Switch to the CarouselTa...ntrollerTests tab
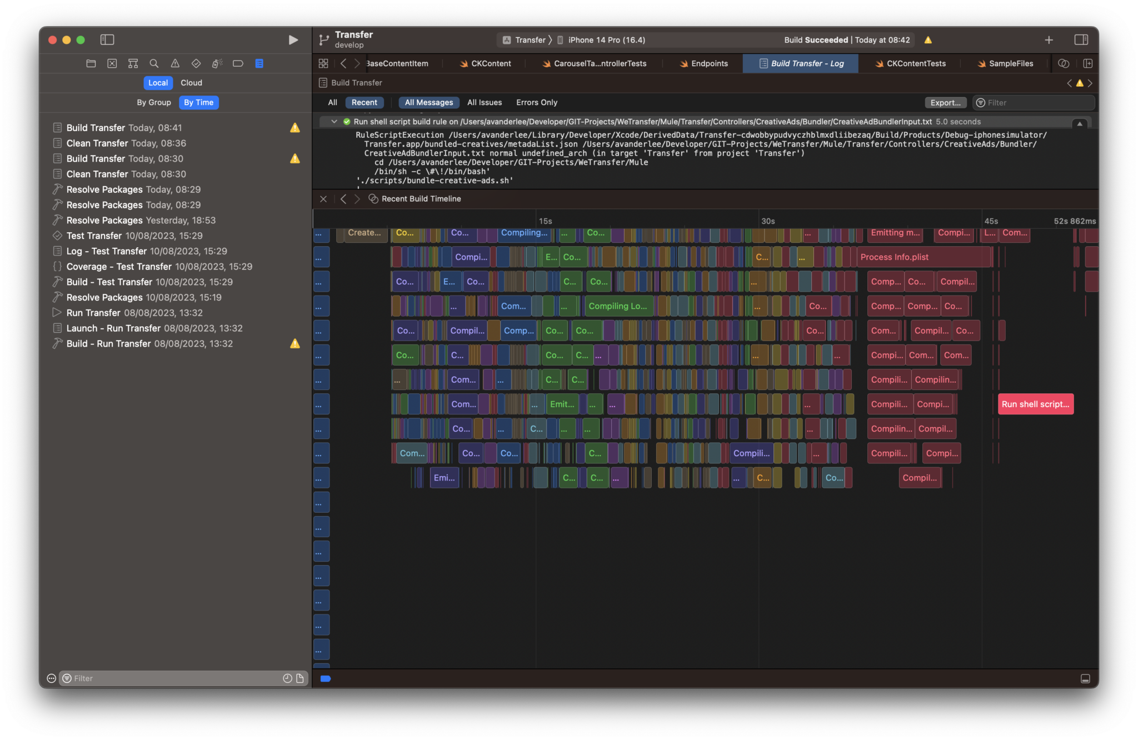The width and height of the screenshot is (1138, 740). (595, 63)
